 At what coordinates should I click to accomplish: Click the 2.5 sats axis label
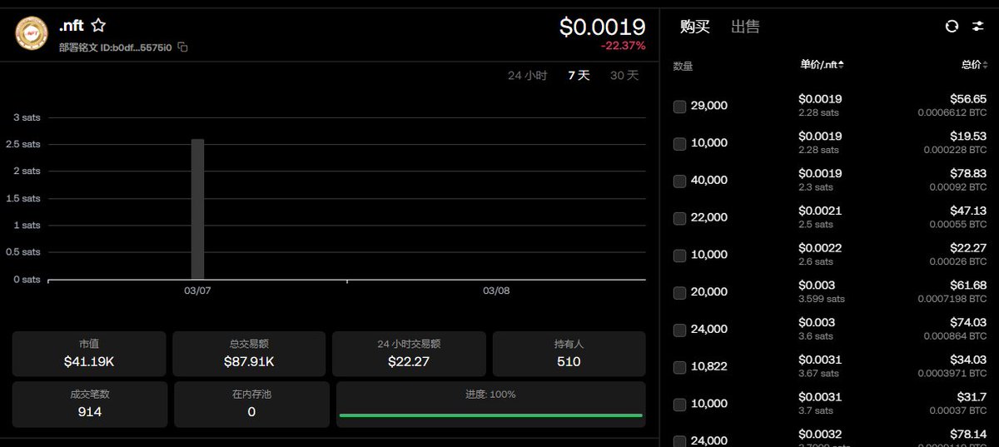click(22, 144)
